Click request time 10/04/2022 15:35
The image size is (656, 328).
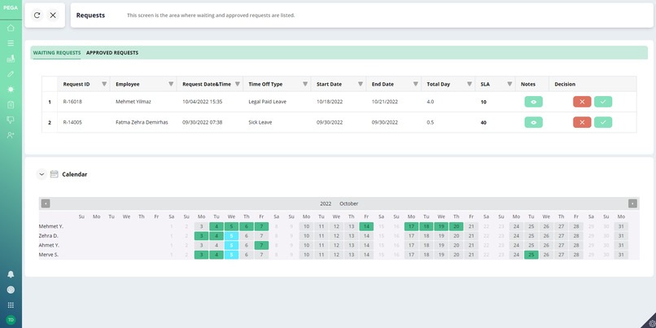(203, 102)
